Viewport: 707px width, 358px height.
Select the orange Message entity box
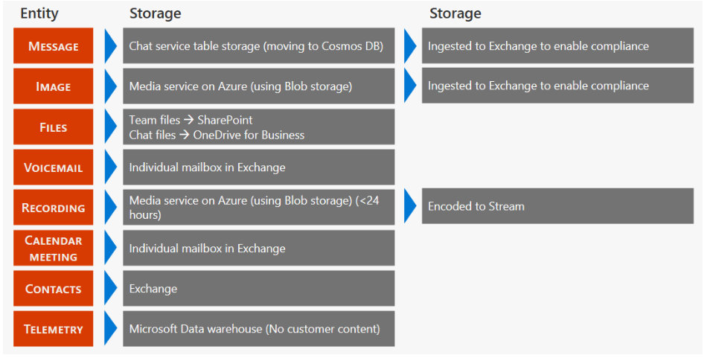[54, 46]
